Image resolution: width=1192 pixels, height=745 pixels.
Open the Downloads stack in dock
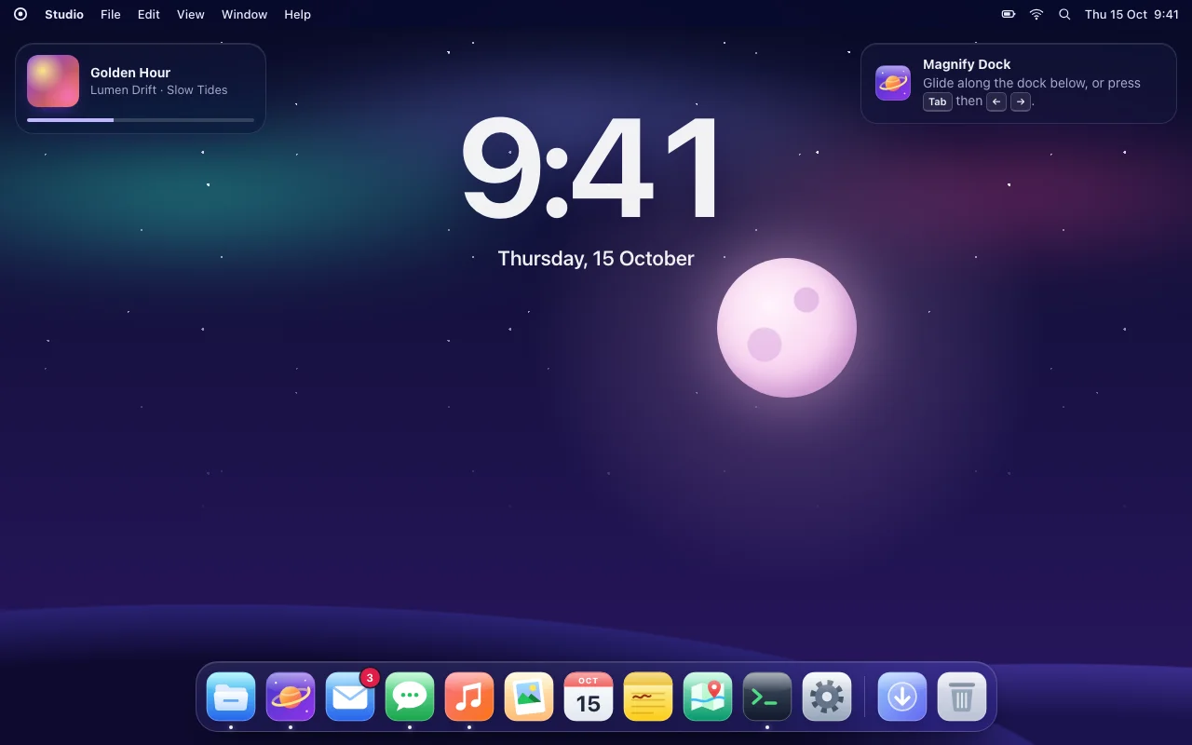pos(902,697)
